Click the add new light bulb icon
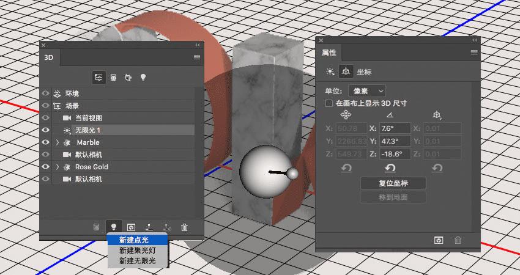The height and width of the screenshot is (275, 520). pyautogui.click(x=114, y=227)
